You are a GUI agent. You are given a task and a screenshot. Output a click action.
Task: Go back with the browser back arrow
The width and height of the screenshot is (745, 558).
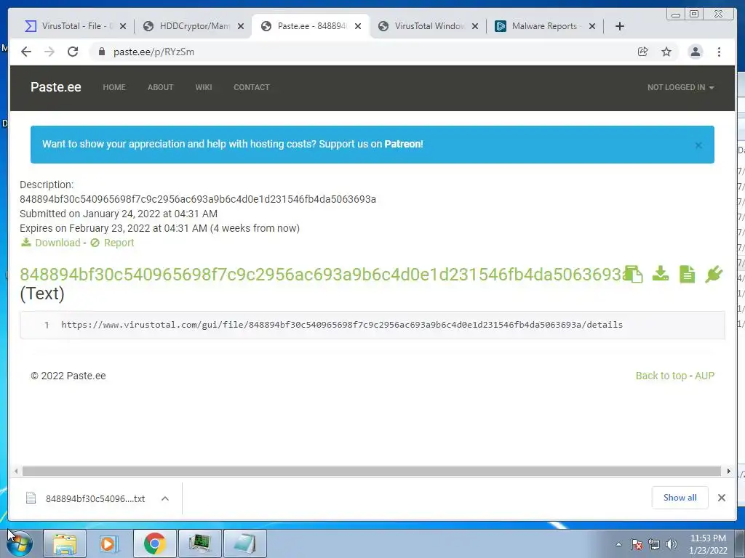point(26,52)
